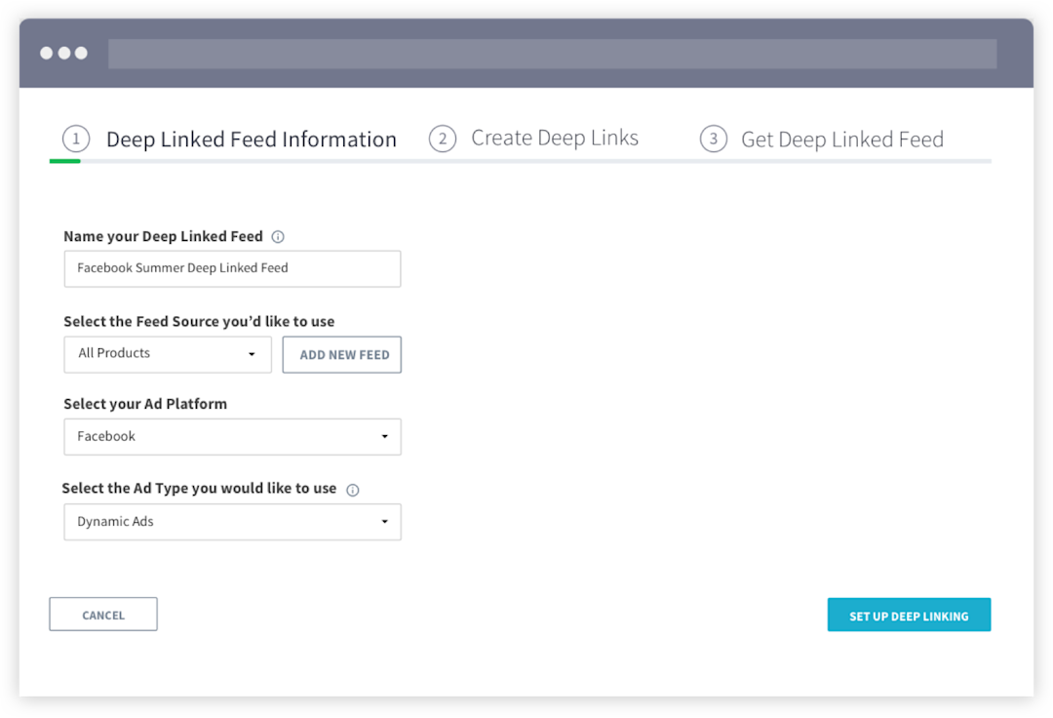Click the third window control dot
This screenshot has height=718, width=1053.
pos(81,53)
